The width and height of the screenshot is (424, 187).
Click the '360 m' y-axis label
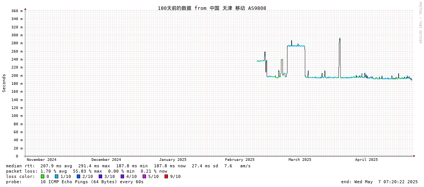click(17, 11)
